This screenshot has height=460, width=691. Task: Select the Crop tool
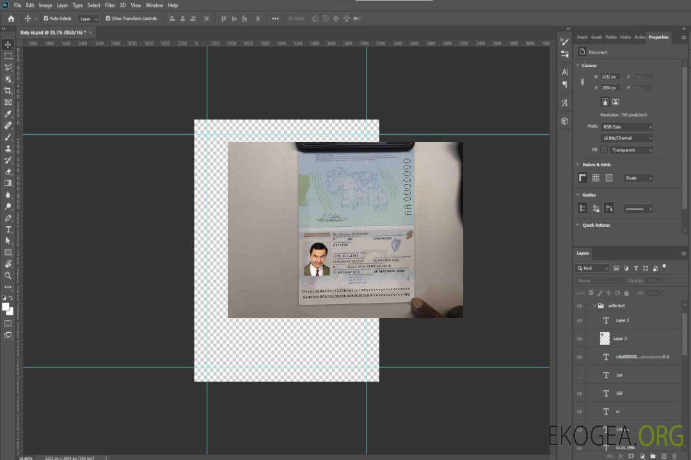pos(8,91)
